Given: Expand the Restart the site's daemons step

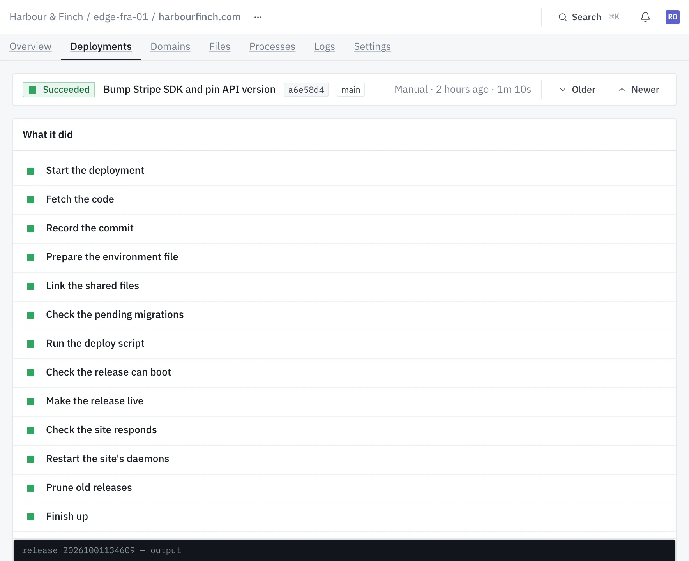Looking at the screenshot, I should click(x=344, y=459).
